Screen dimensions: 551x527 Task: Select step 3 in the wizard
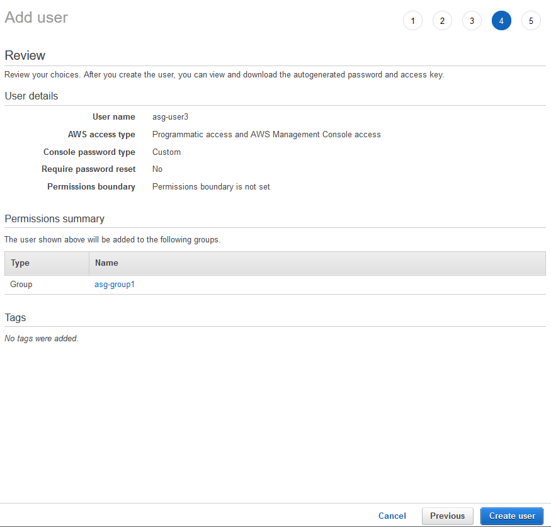coord(472,21)
